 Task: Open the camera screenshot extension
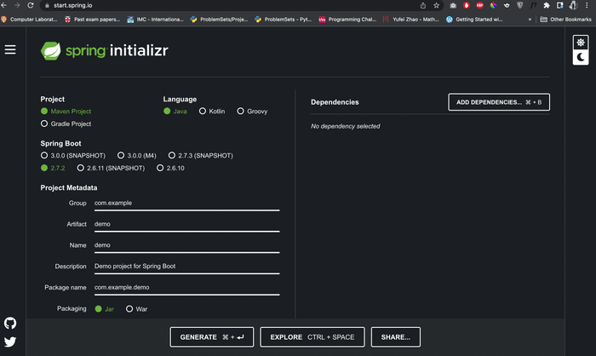tap(453, 5)
